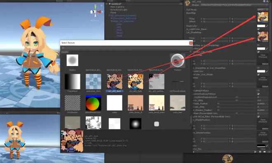Open the material settings gear icon
Screen dimensions: 272x163
point(267,1)
